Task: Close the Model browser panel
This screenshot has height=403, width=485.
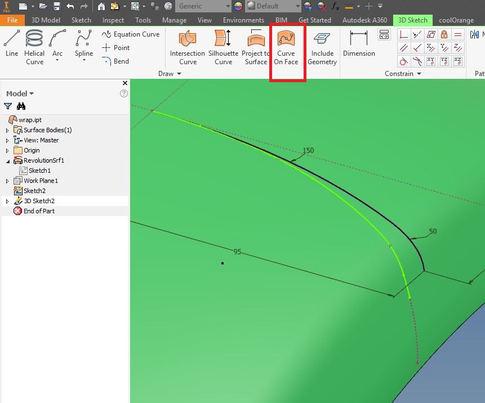Action: [x=125, y=83]
